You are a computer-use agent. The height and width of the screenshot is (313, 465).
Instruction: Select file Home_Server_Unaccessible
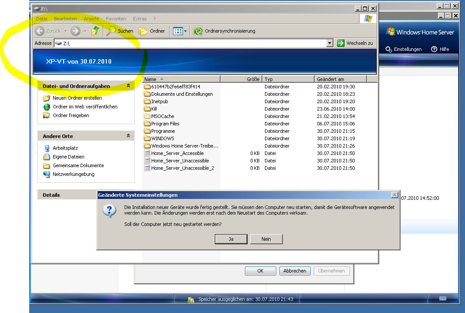(x=177, y=161)
